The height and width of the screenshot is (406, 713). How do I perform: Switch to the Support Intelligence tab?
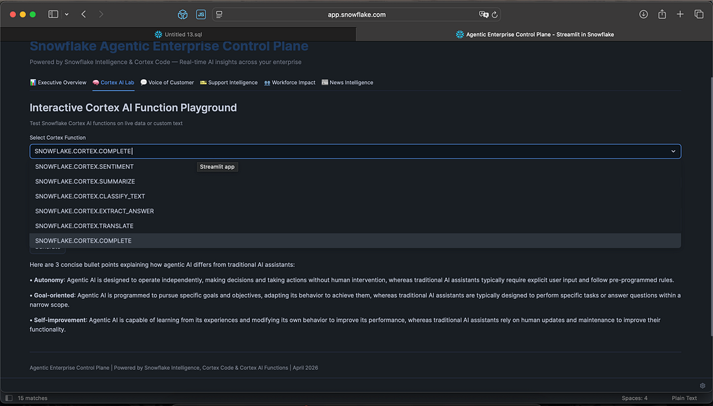click(228, 83)
